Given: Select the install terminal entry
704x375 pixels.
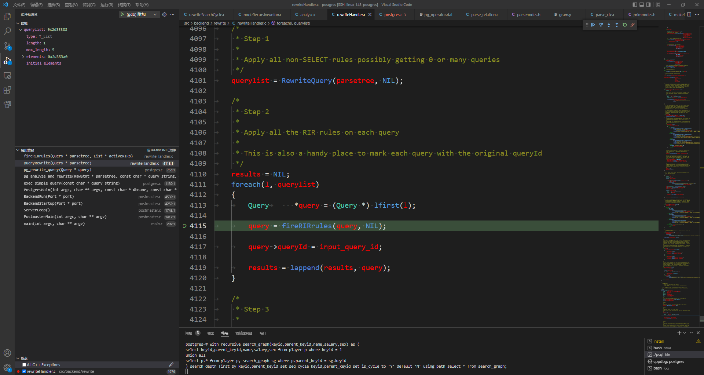Looking at the screenshot, I should click(x=674, y=341).
